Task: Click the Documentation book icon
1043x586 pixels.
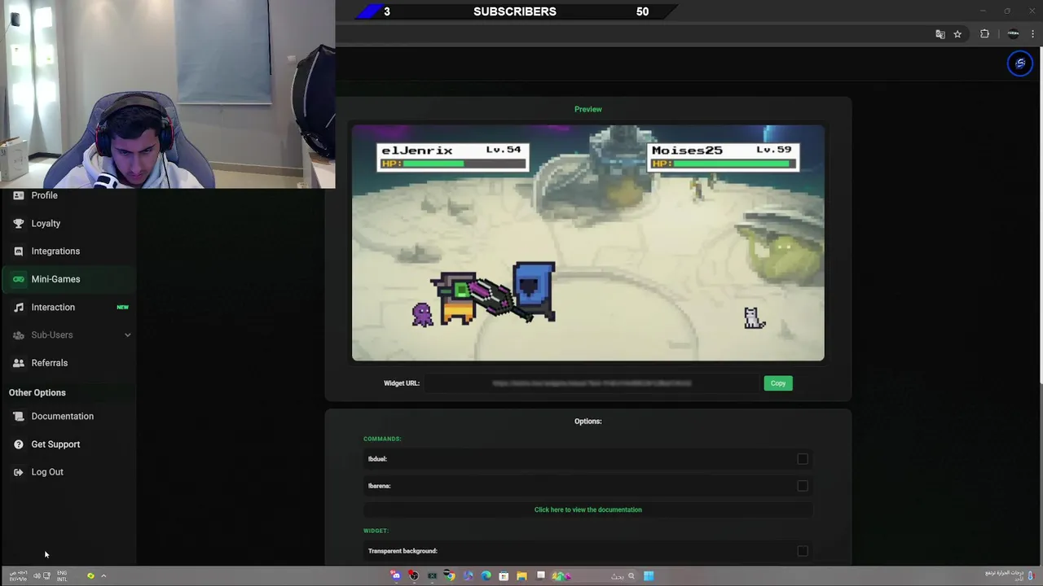Action: pos(19,416)
